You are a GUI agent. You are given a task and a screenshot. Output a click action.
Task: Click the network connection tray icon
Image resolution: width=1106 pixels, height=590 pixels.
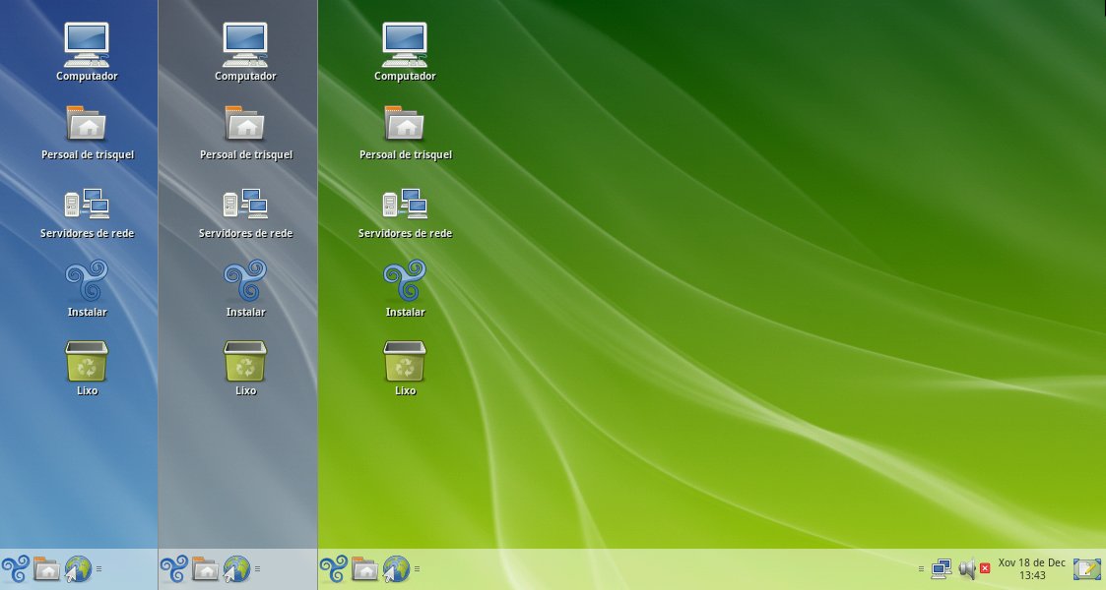[941, 569]
